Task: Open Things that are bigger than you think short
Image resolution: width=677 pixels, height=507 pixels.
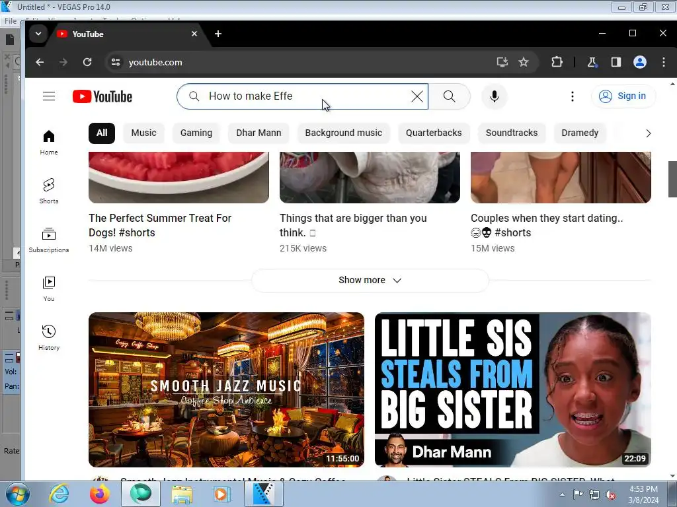Action: (353, 225)
